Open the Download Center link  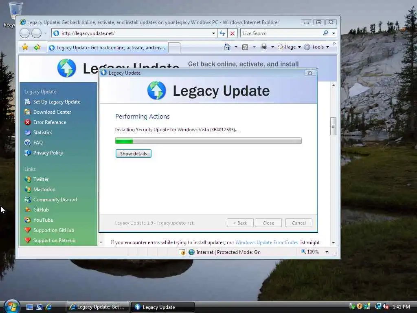tap(52, 112)
